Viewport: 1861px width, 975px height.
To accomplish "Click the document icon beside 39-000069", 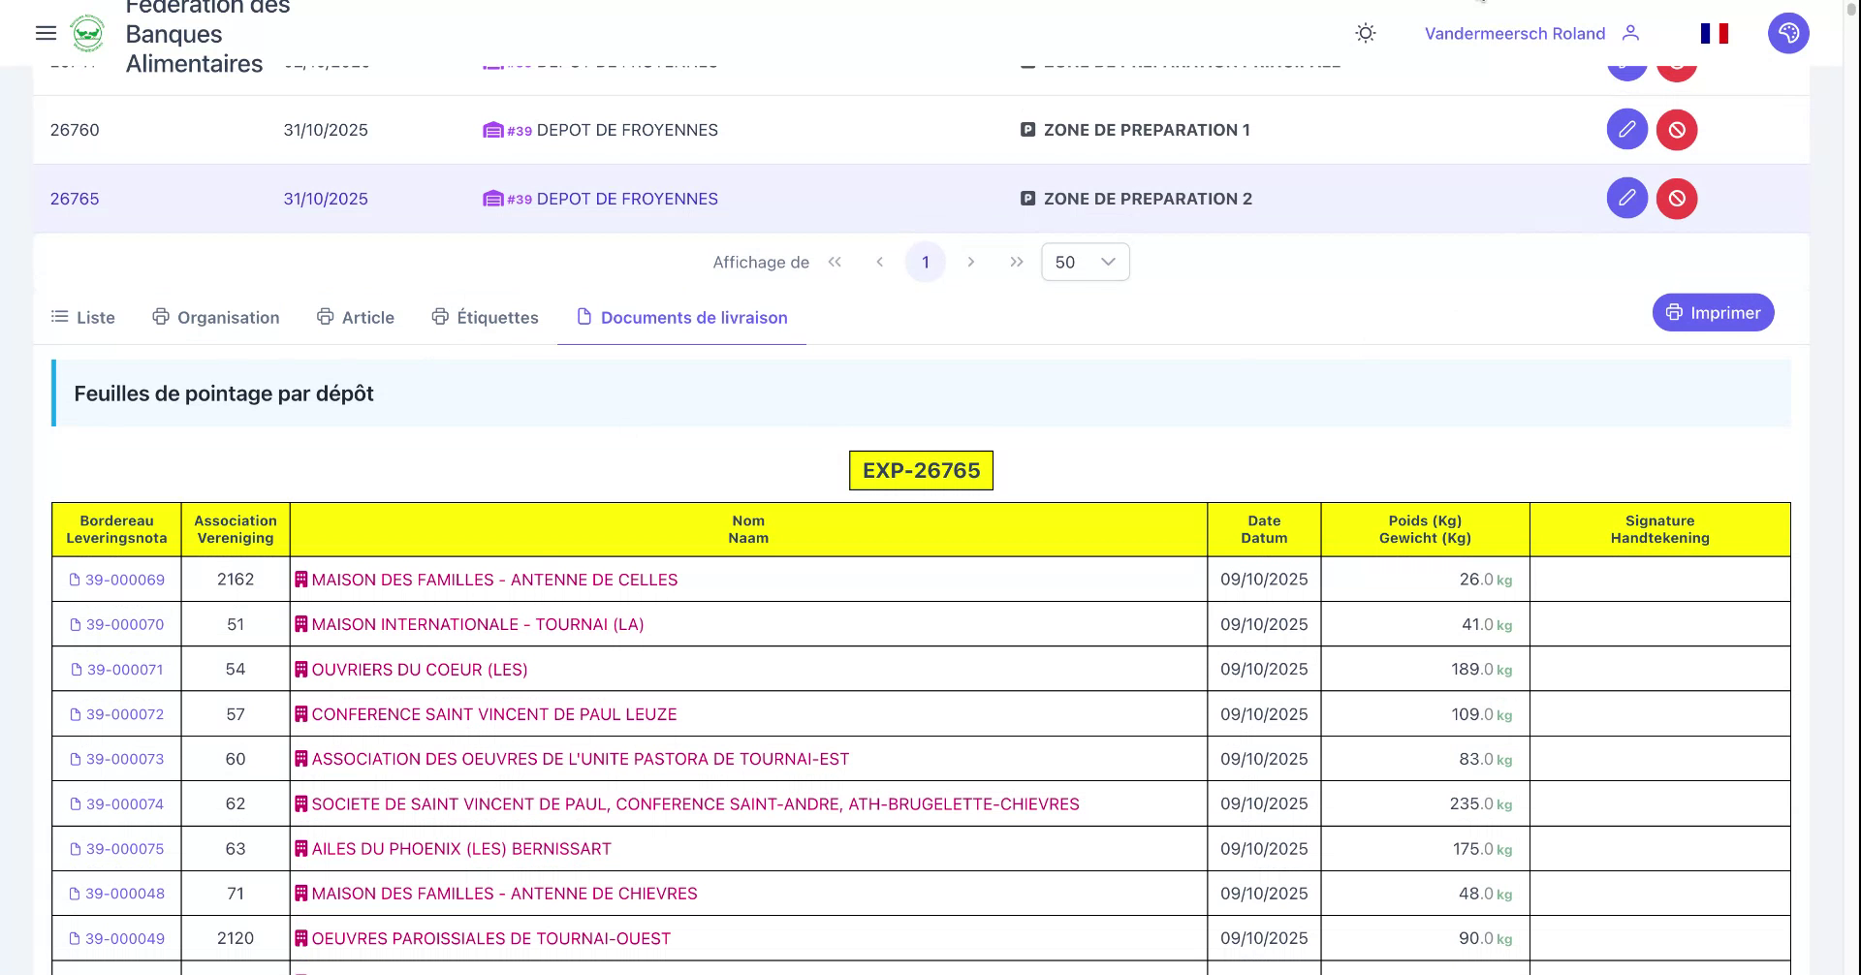I will point(74,579).
